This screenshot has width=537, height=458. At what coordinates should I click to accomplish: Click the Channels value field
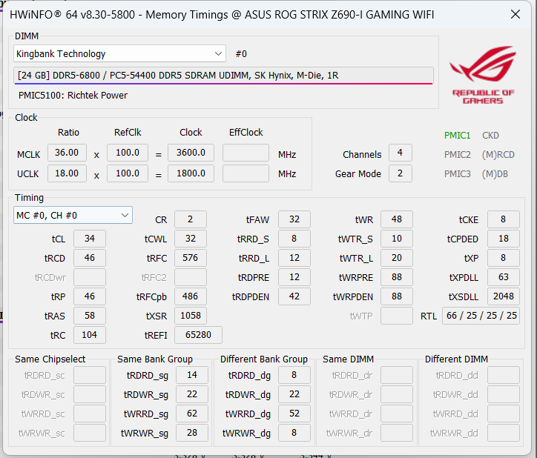(x=401, y=153)
